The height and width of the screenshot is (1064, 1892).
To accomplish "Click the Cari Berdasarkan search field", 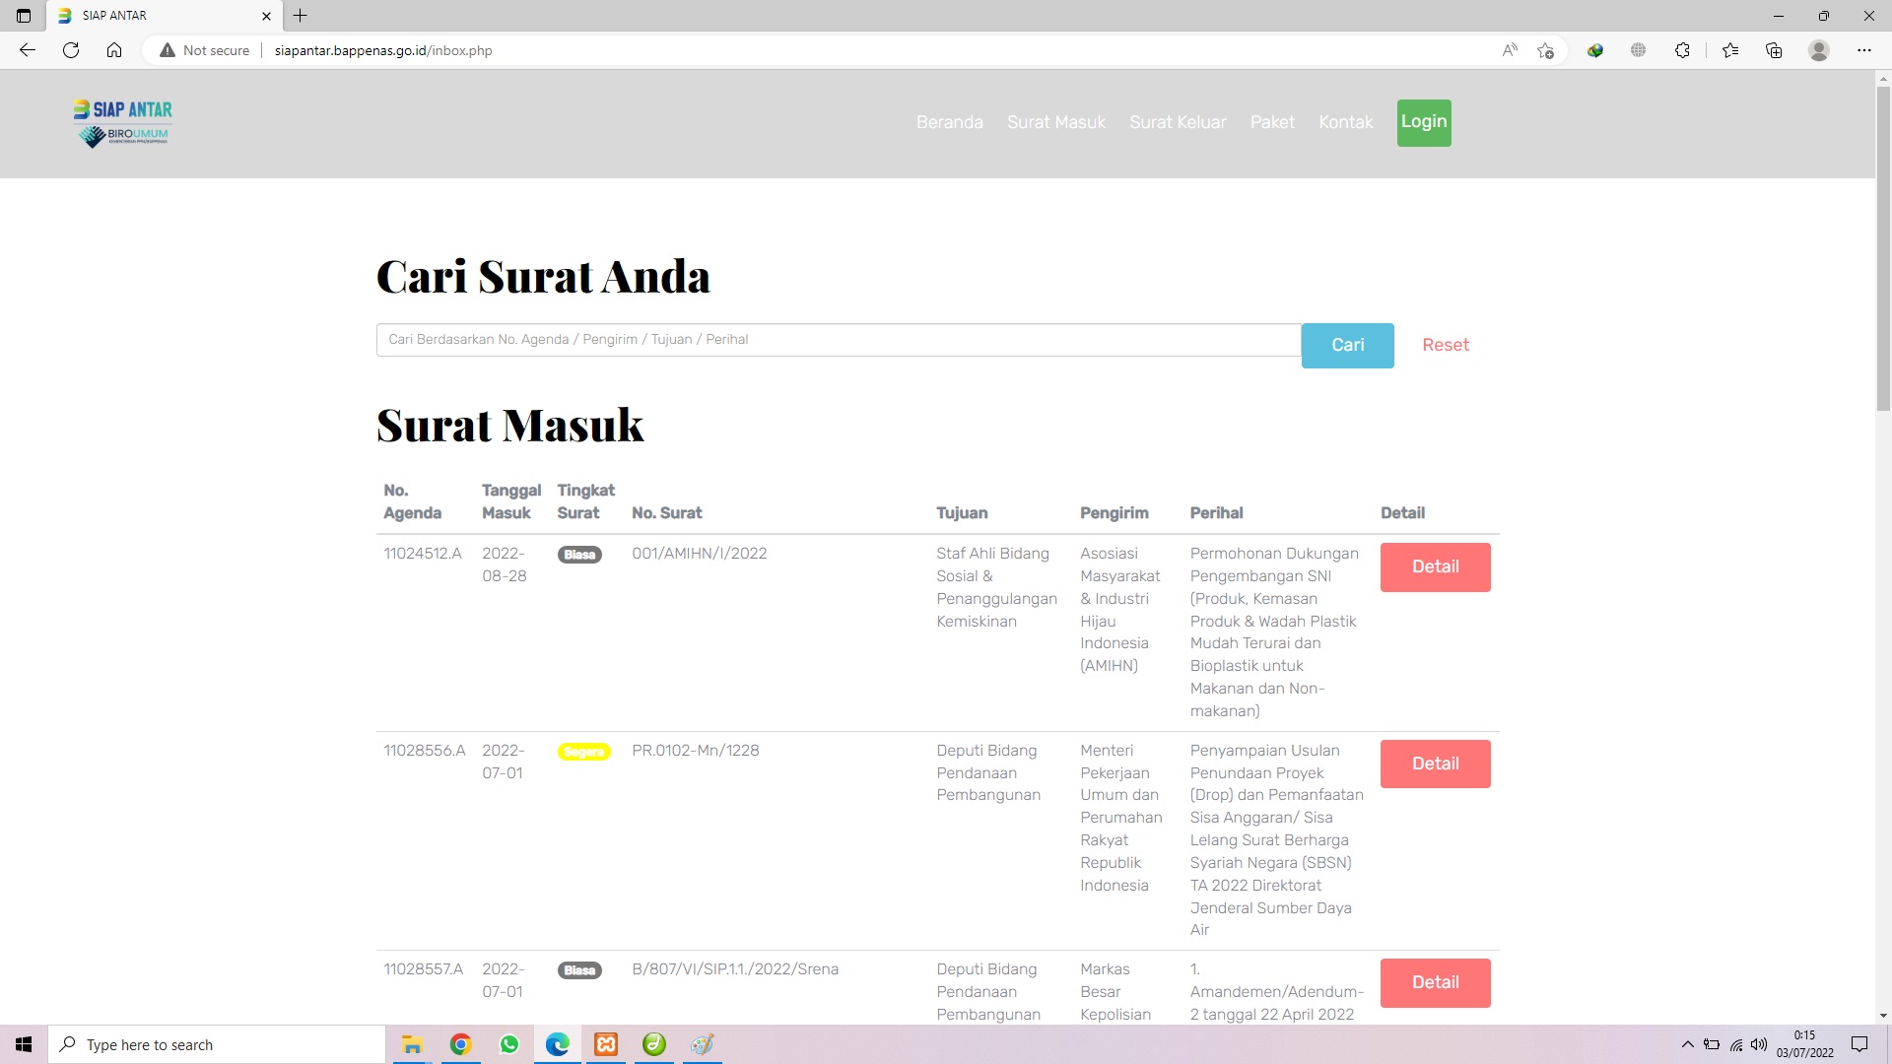I will tap(838, 340).
